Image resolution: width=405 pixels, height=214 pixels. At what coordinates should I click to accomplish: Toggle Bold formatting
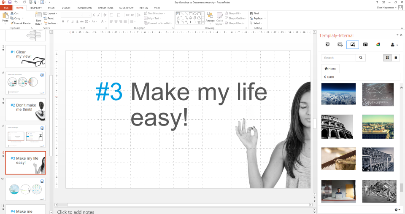pos(63,21)
